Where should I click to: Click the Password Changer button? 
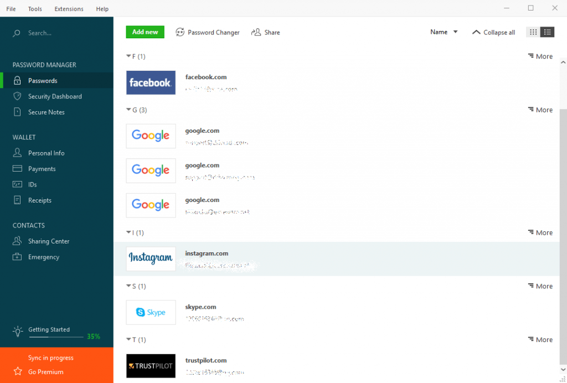[x=208, y=32]
